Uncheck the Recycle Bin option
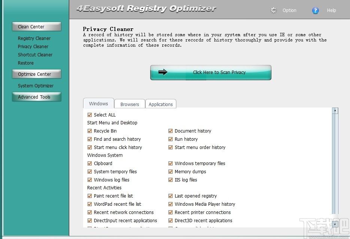Image resolution: width=350 pixels, height=239 pixels. click(x=89, y=131)
